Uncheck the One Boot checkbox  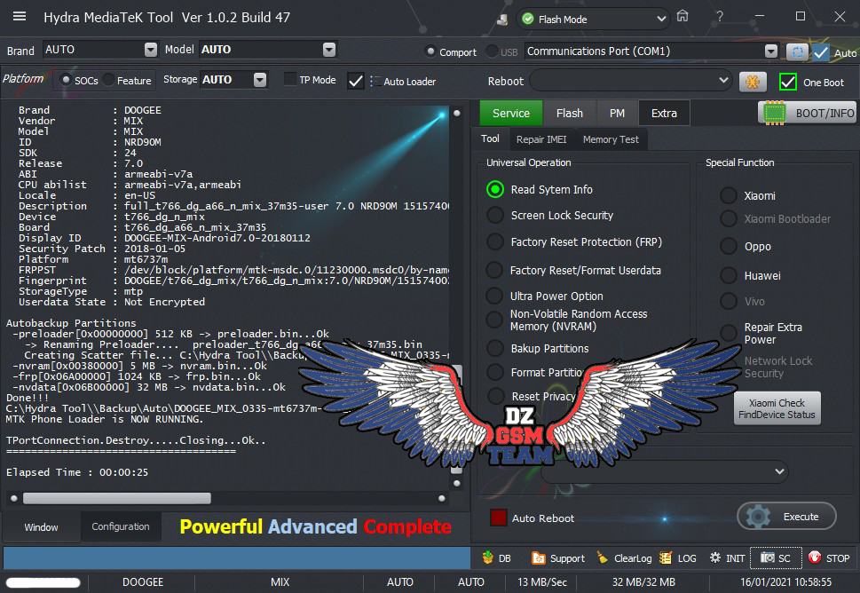click(787, 82)
